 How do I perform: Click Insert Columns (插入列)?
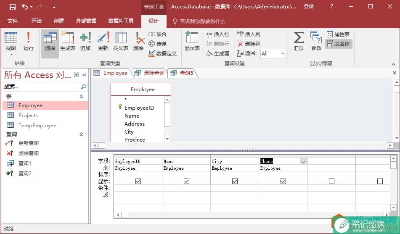click(249, 34)
